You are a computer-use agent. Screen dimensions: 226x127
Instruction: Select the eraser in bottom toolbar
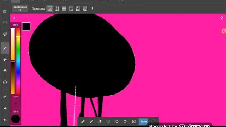point(100,121)
